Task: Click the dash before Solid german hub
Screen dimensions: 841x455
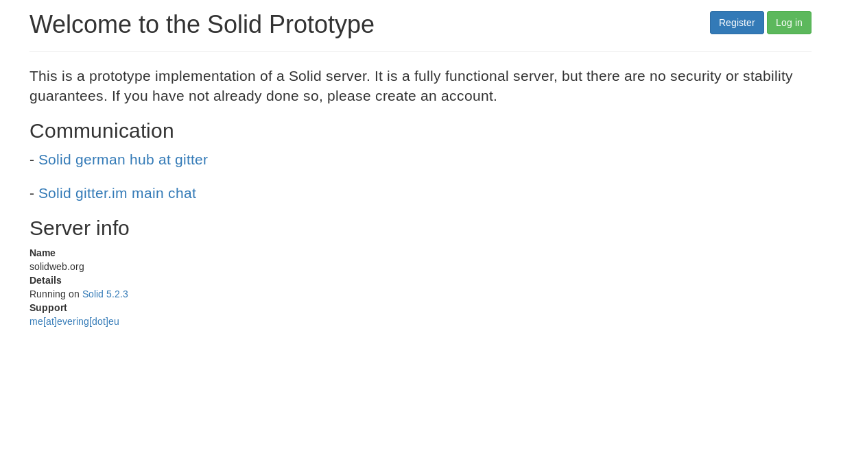Action: tap(32, 160)
